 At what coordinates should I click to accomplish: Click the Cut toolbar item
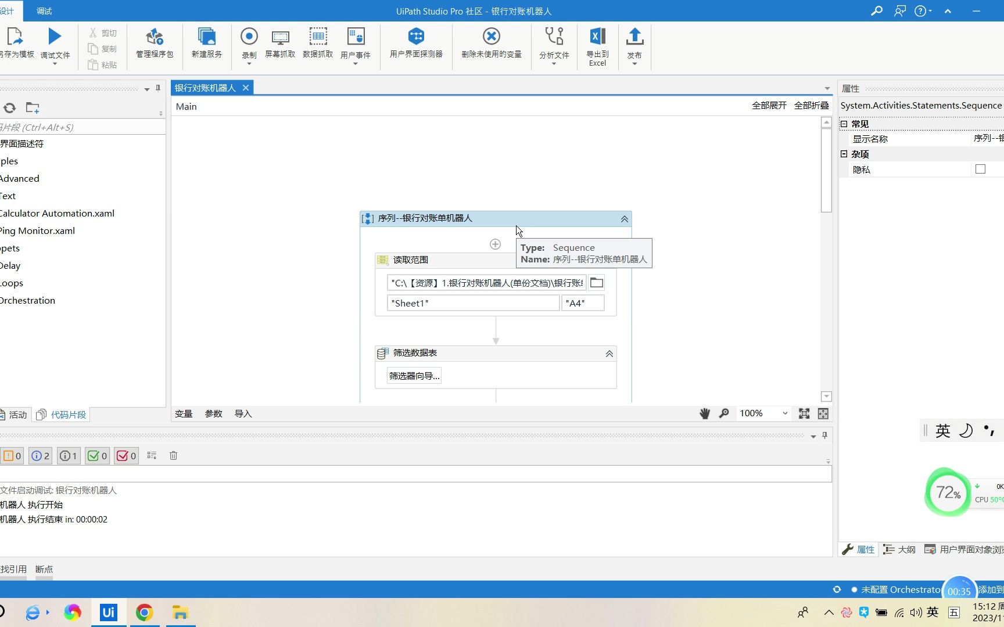point(103,33)
